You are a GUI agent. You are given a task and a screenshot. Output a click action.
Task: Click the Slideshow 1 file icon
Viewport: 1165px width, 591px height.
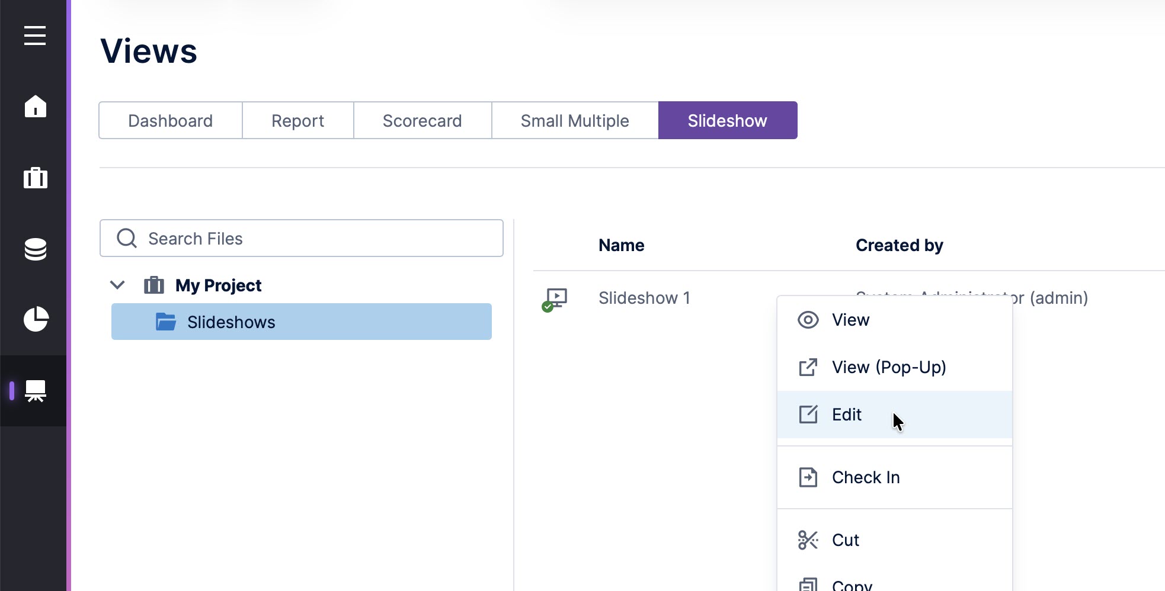coord(555,299)
